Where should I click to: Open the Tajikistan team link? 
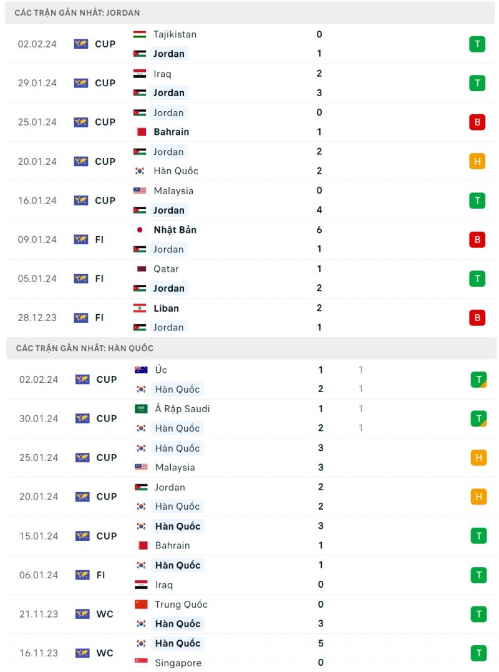(x=175, y=34)
